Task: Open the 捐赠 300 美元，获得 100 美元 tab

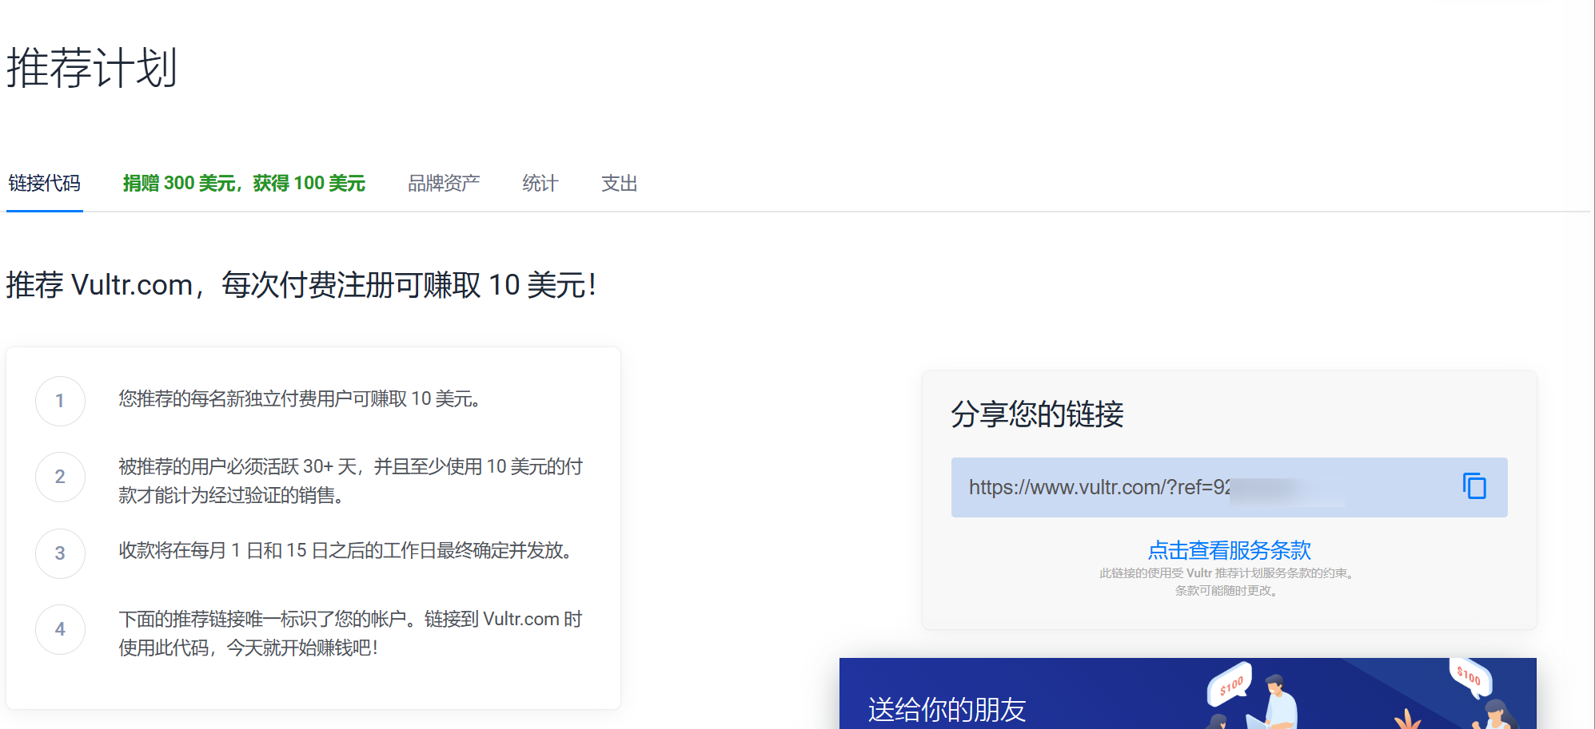Action: [244, 184]
